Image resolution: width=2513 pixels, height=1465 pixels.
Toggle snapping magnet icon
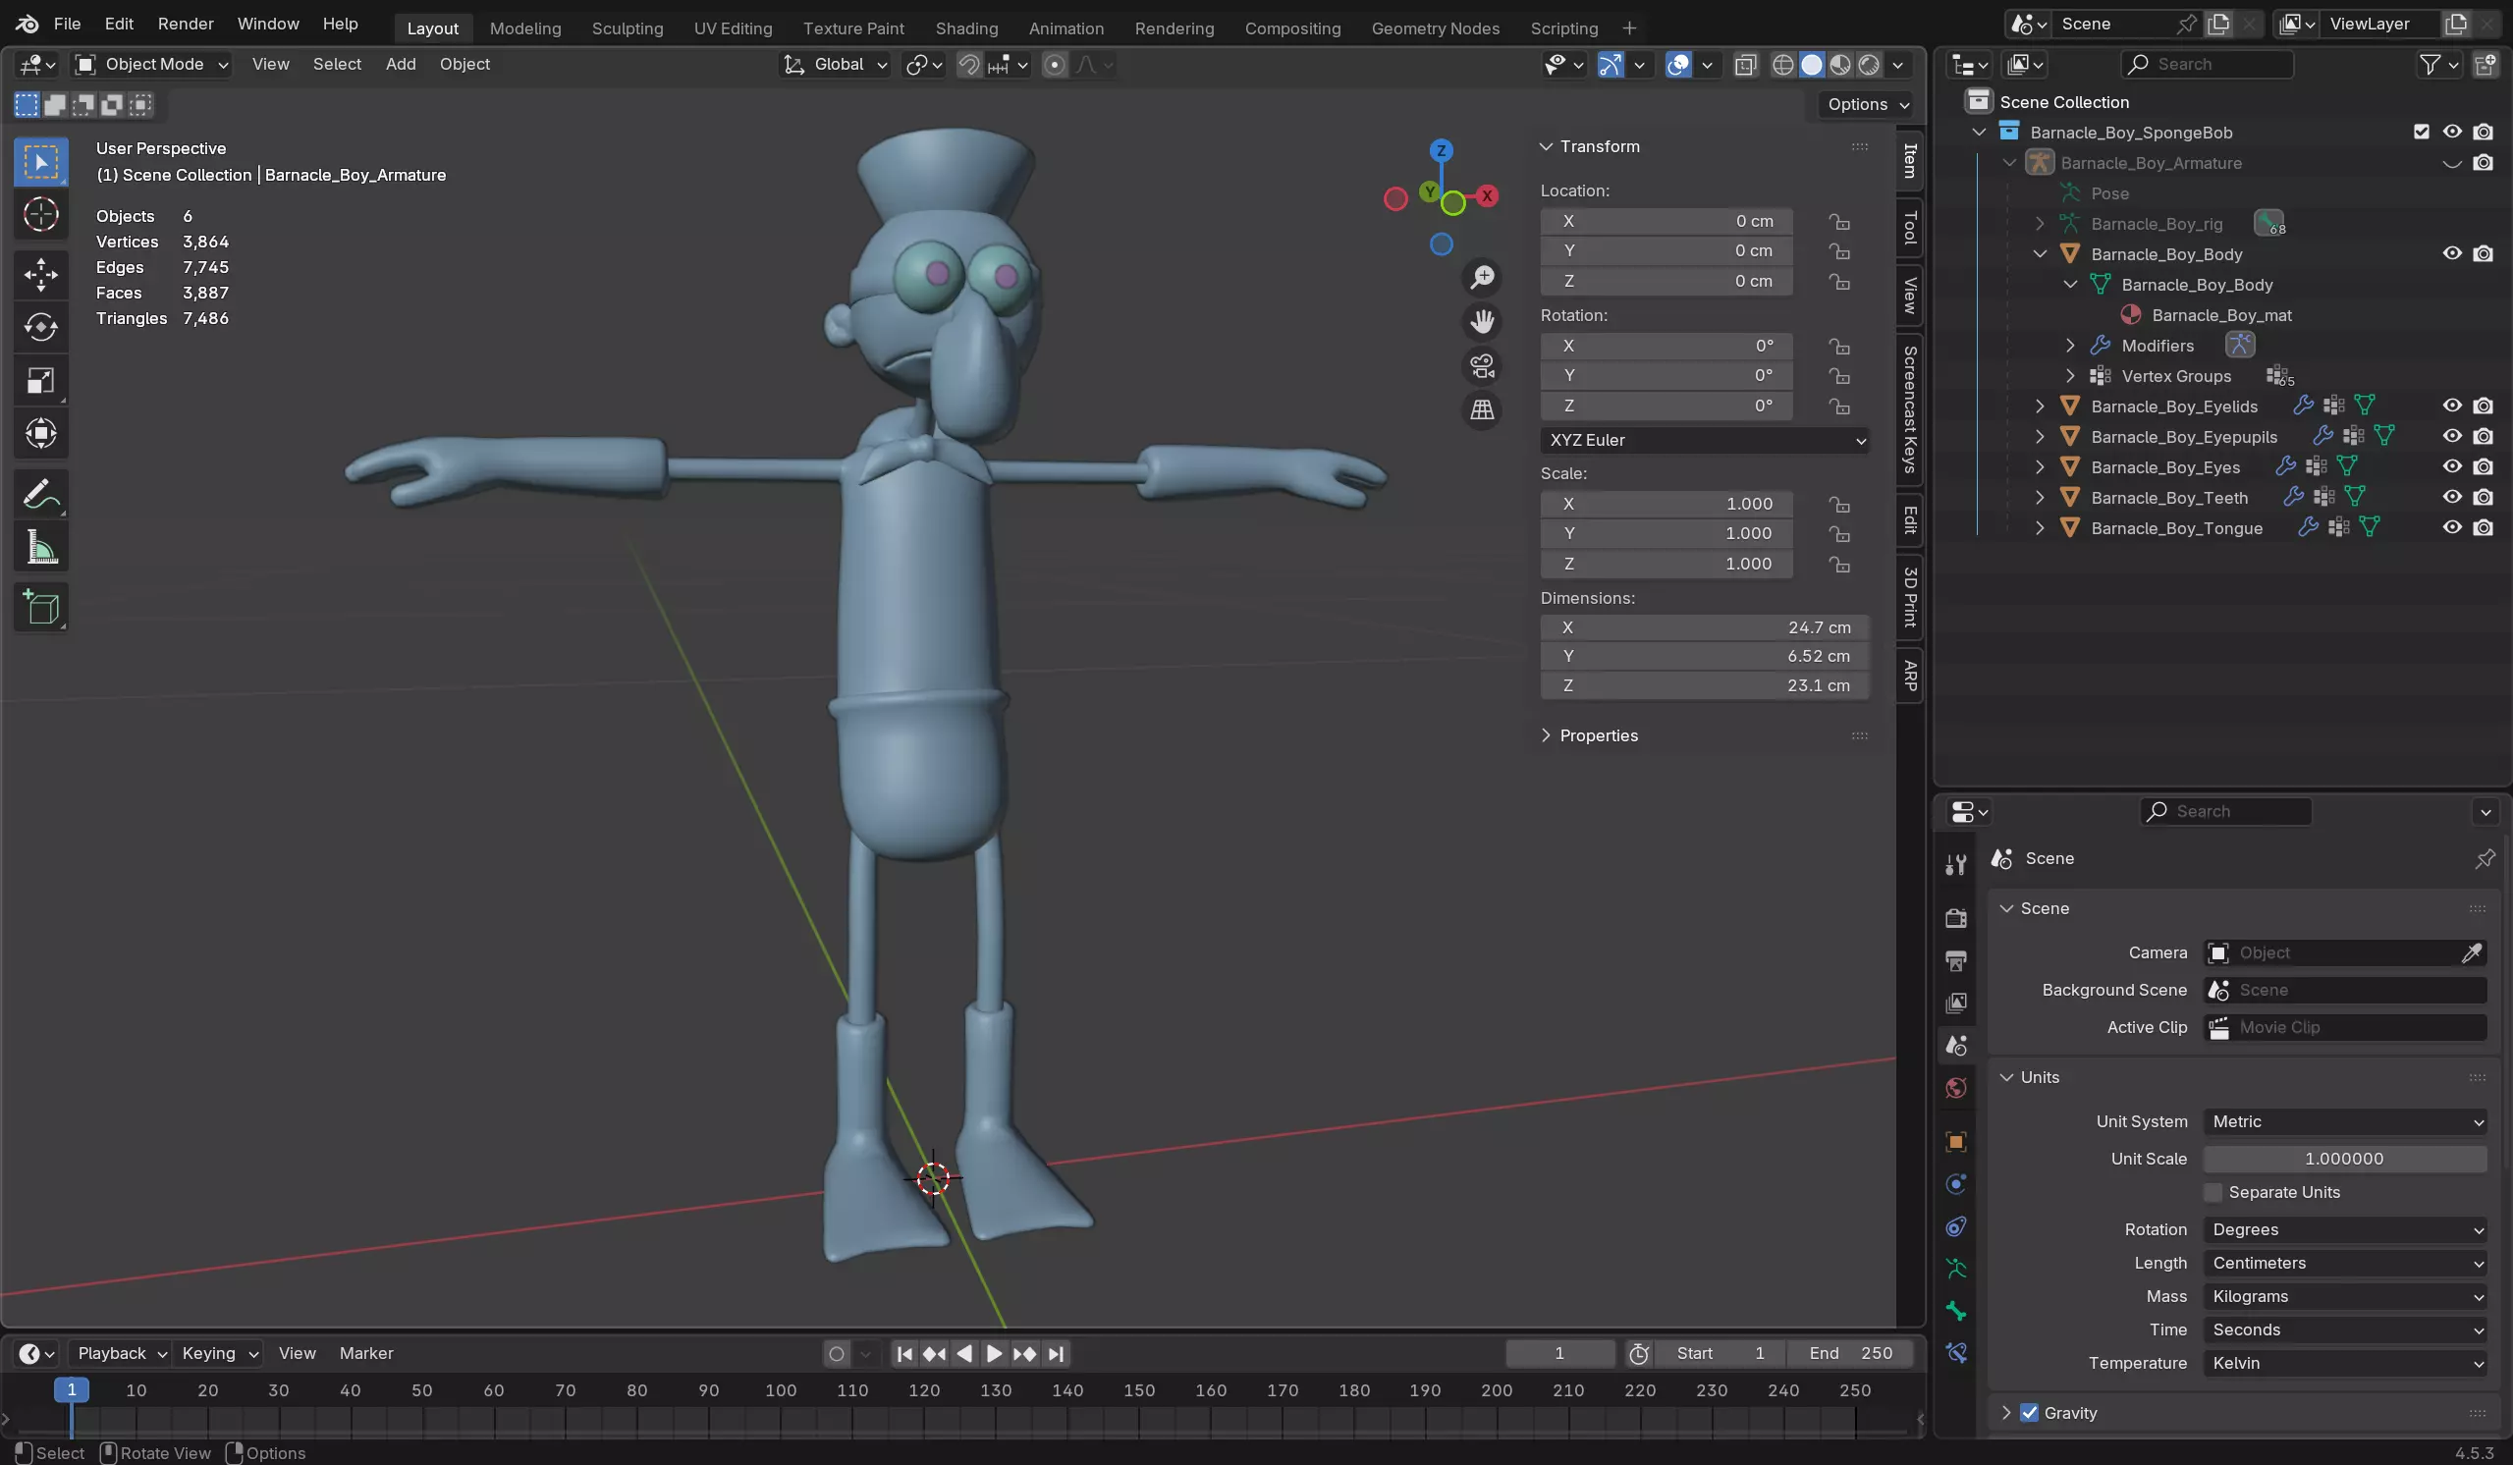[x=968, y=65]
